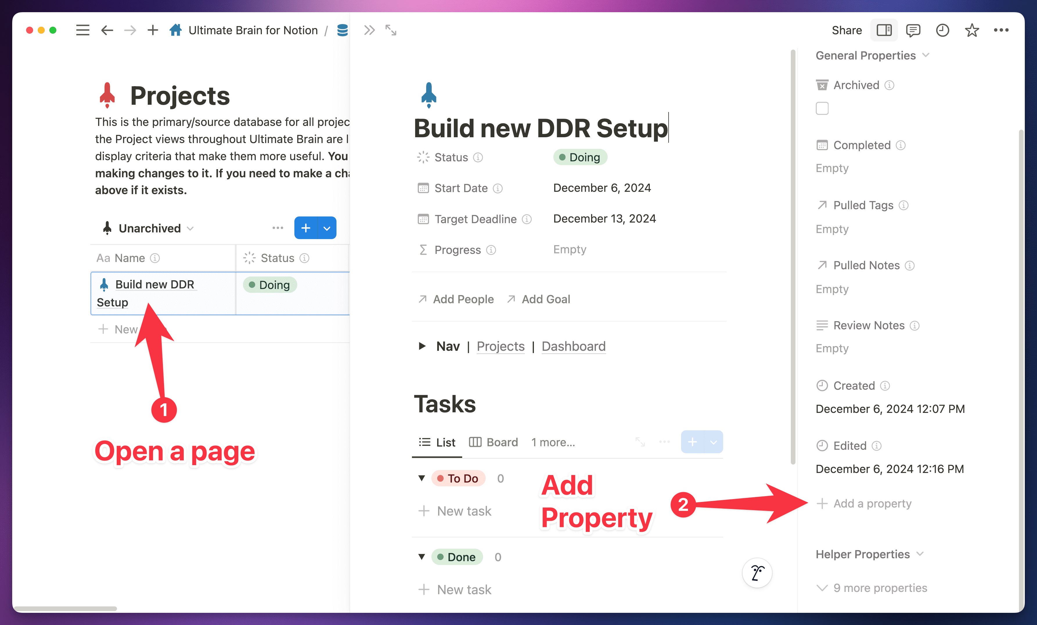Screen dimensions: 1037x625
Task: Change the Doing status in page properties
Action: point(580,157)
